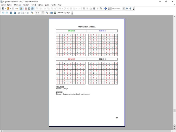Screen dimensions: 176x132
Task: Show two pages preview
Action: click(x=19, y=13)
